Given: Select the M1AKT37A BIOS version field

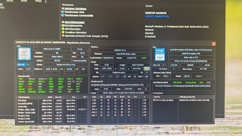Looking at the screenshot, I should coord(132,58).
